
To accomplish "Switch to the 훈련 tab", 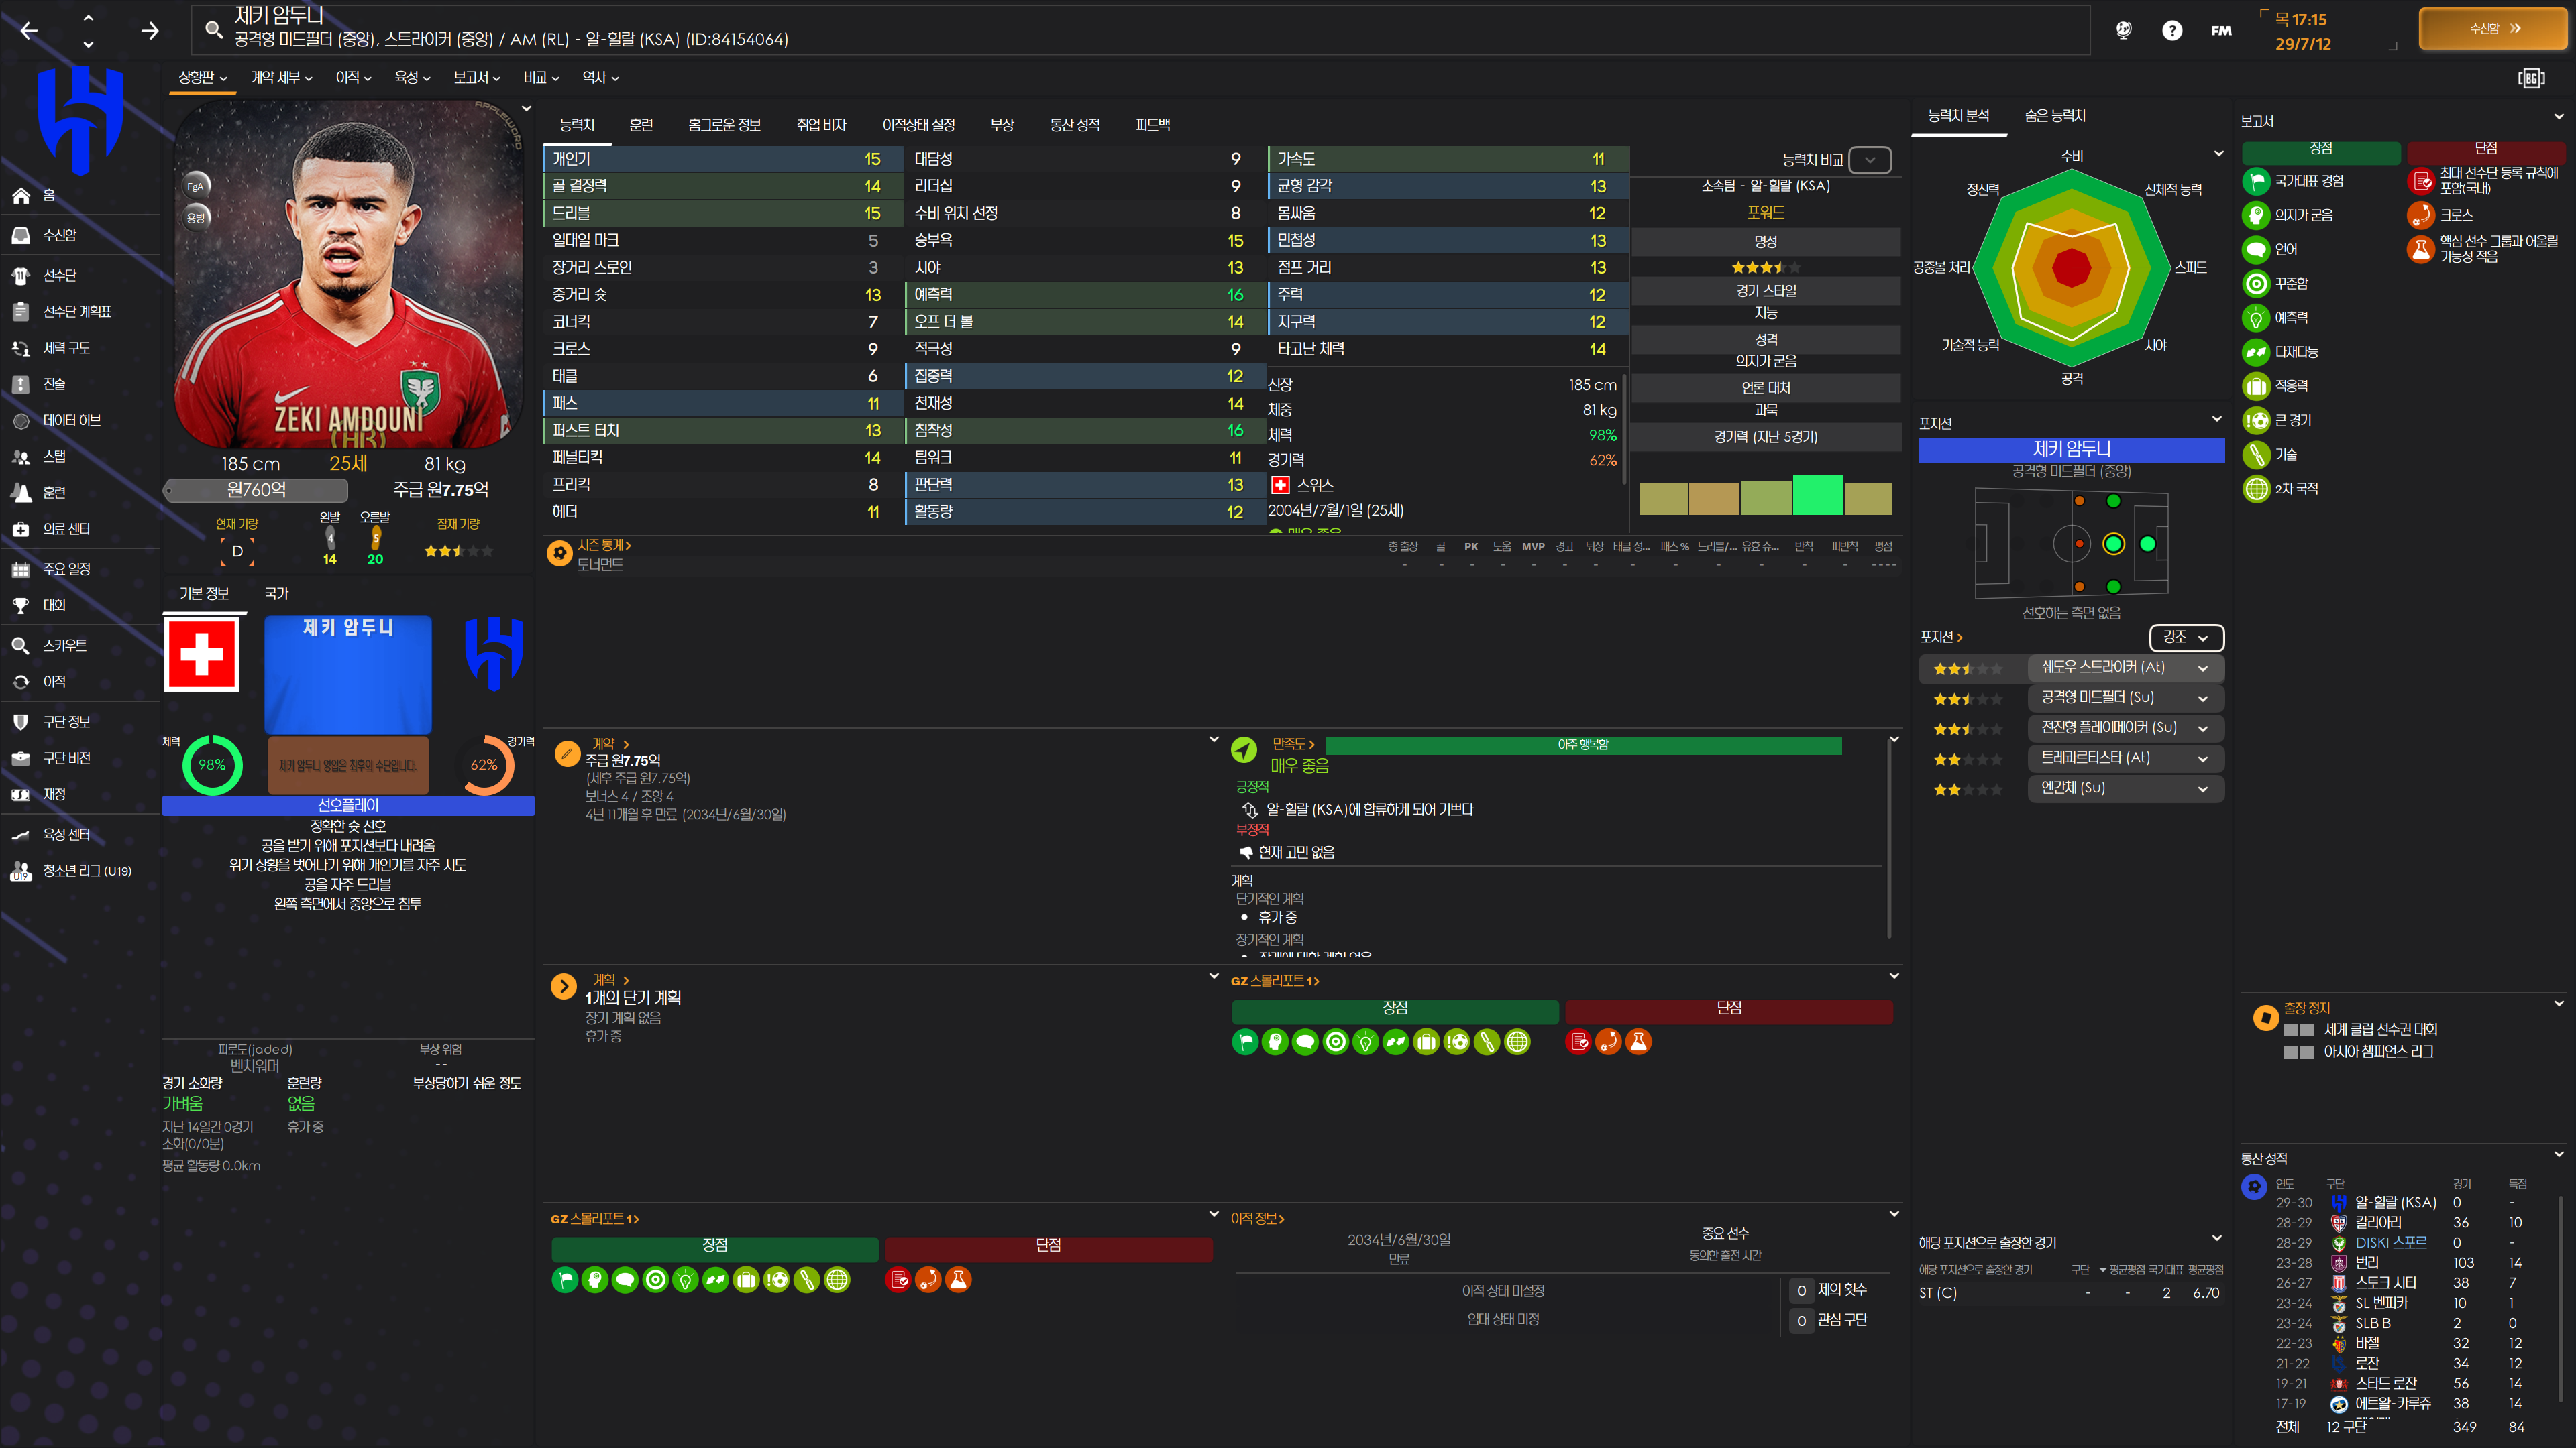I will (641, 125).
